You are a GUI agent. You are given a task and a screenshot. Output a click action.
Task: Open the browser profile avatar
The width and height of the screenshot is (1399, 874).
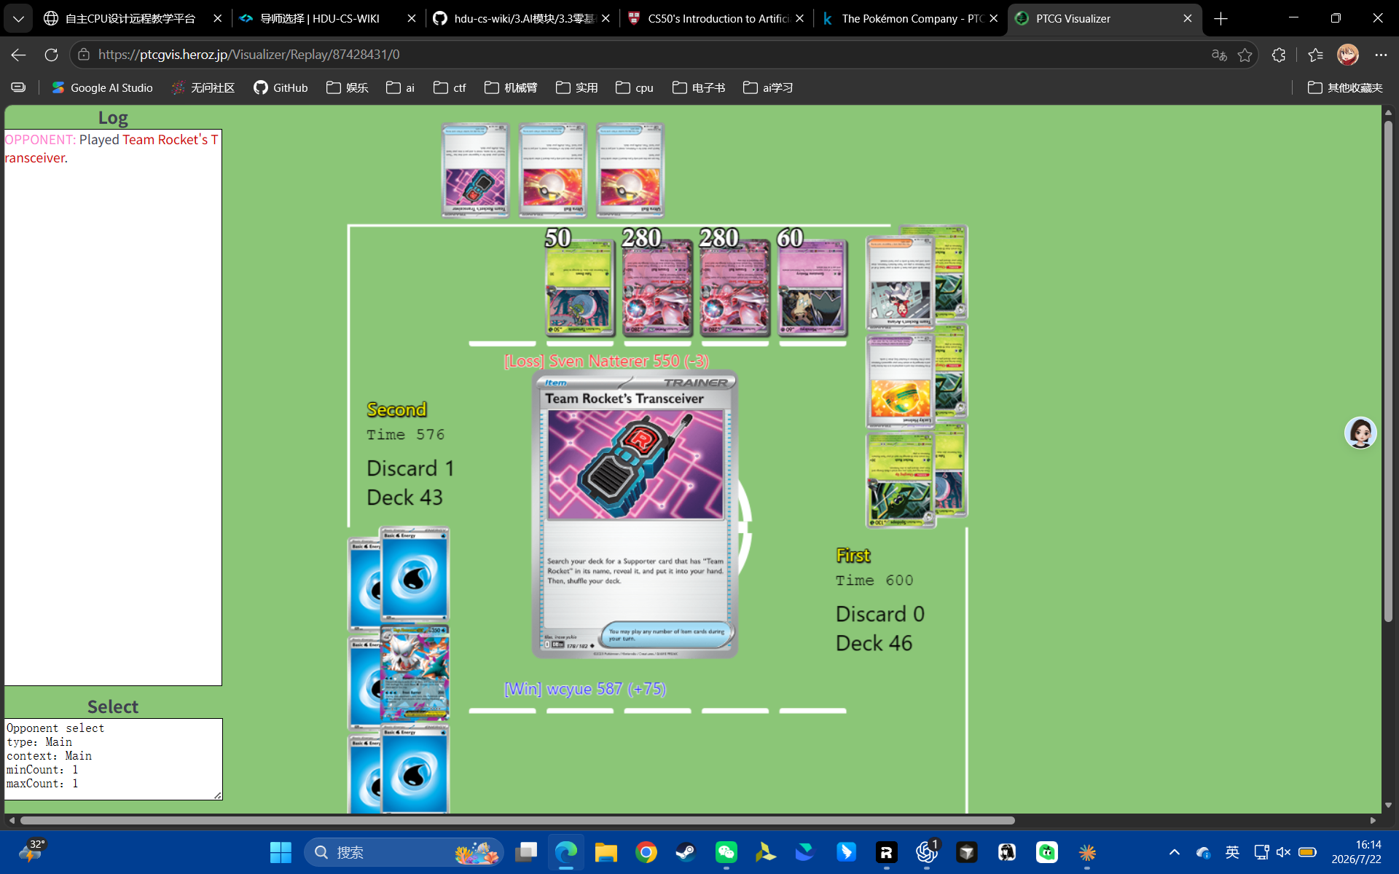[x=1347, y=55]
